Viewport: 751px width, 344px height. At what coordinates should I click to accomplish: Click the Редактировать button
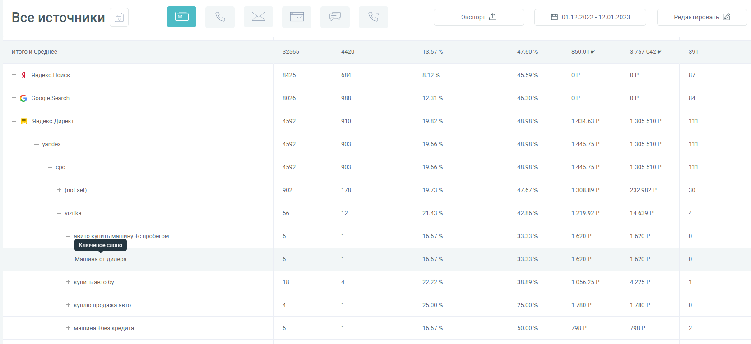click(701, 17)
